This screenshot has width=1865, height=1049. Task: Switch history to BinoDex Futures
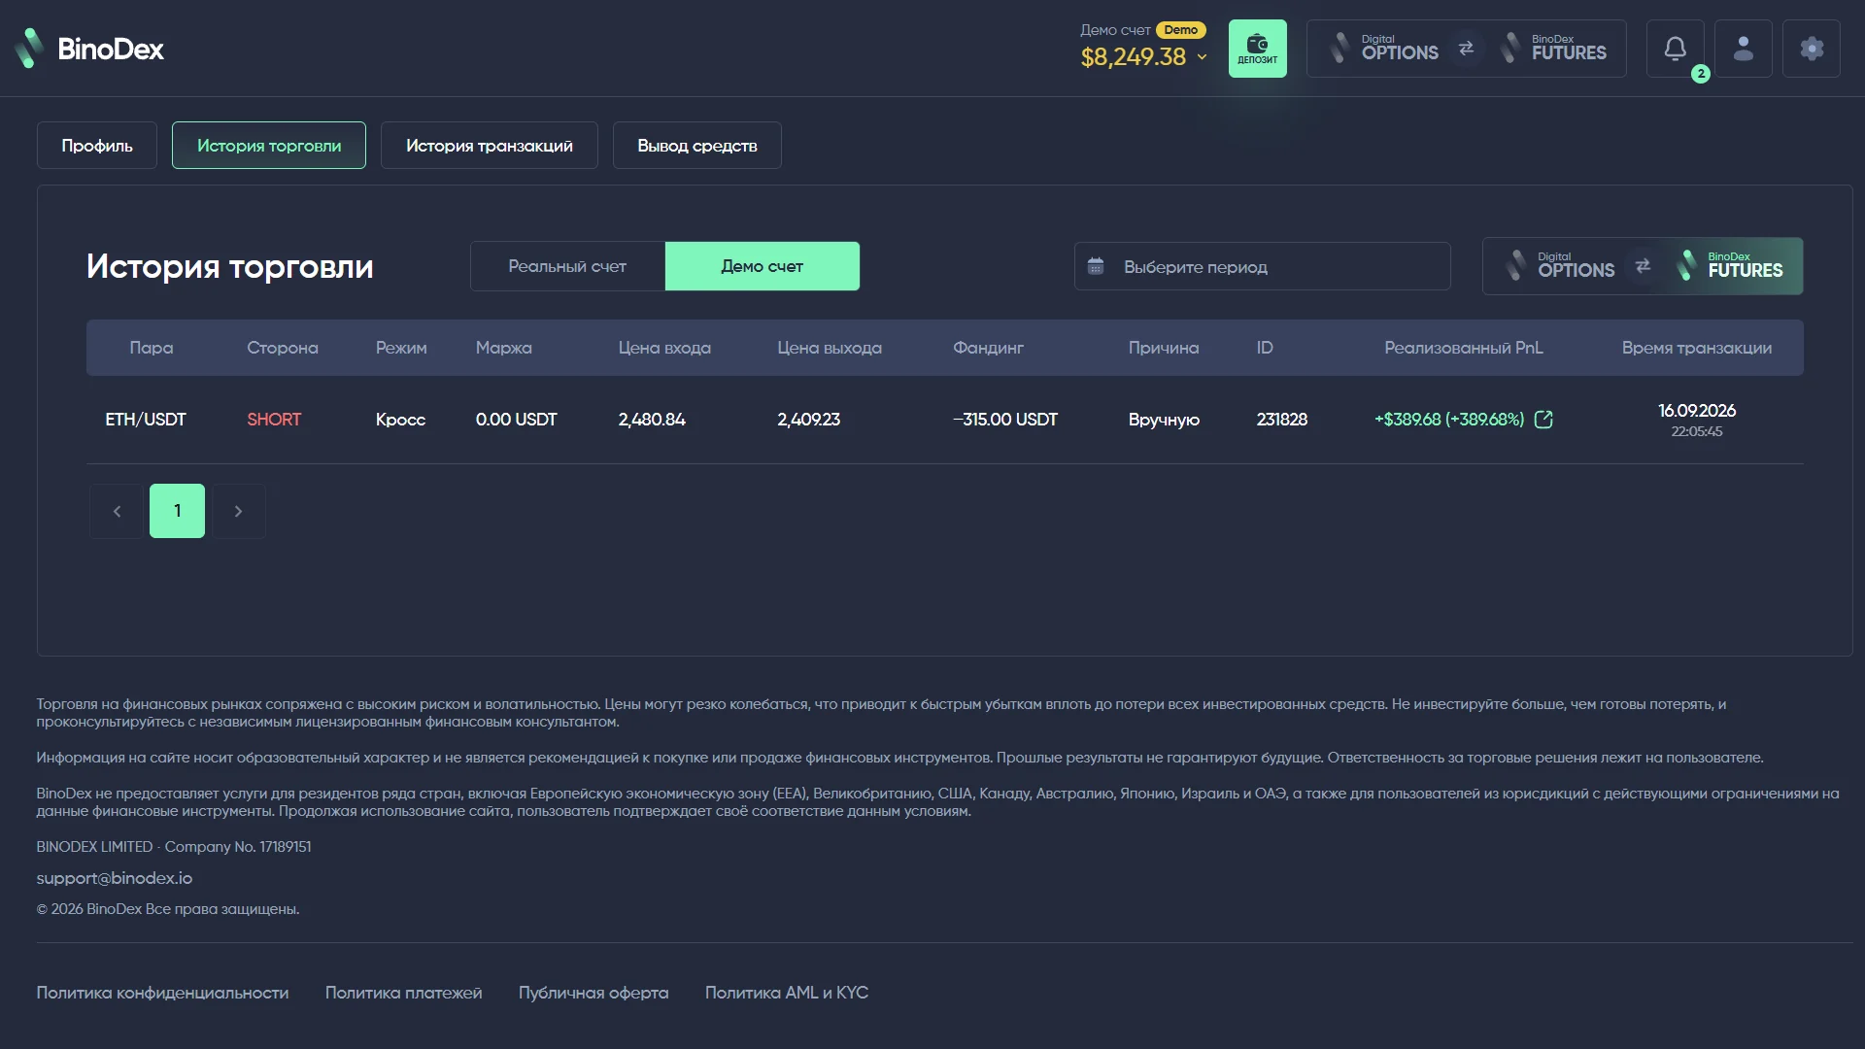[1731, 266]
